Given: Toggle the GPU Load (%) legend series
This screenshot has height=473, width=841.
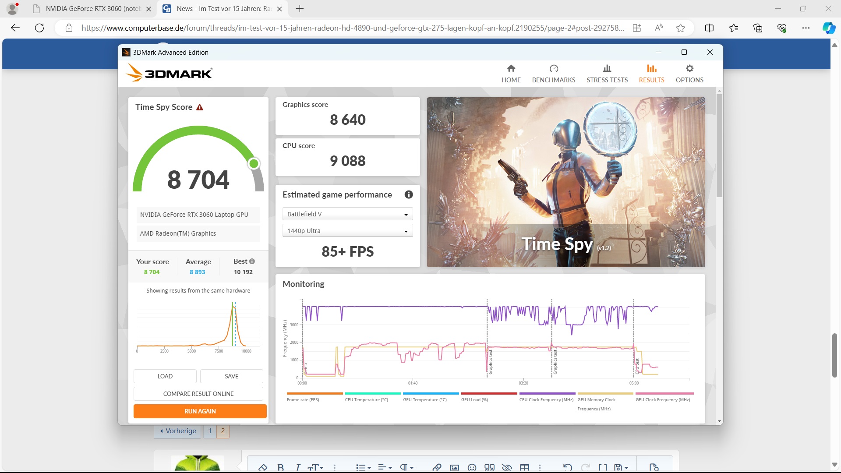Looking at the screenshot, I should [474, 399].
